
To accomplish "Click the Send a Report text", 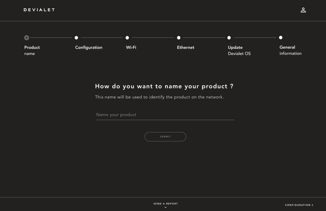I will pos(166,204).
